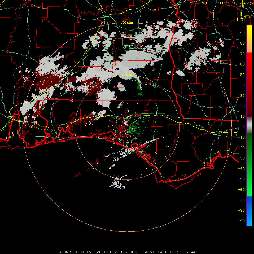This screenshot has height=254, width=254.
Task: Click the positive "40" legend value
Action: point(242,85)
